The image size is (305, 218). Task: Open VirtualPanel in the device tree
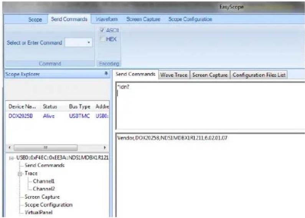pyautogui.click(x=38, y=212)
